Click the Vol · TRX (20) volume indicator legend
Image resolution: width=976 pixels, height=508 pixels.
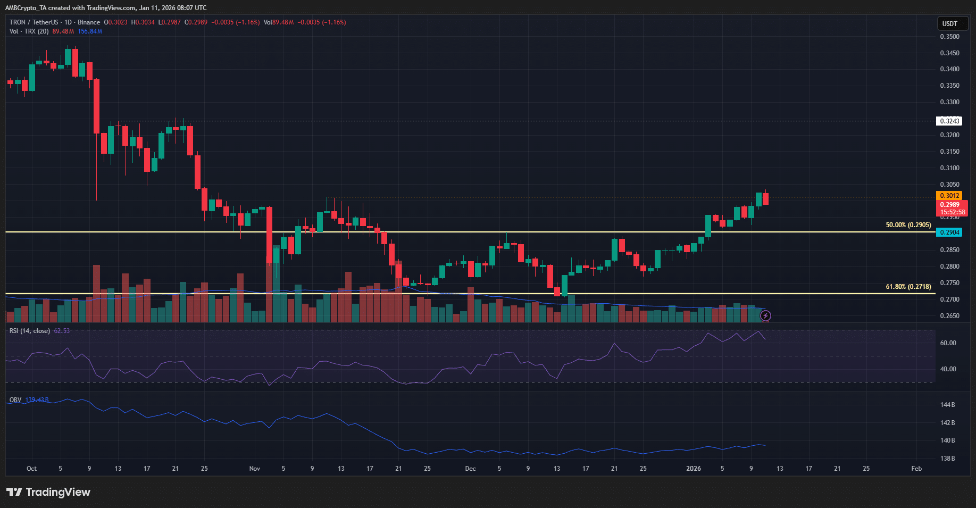click(30, 31)
